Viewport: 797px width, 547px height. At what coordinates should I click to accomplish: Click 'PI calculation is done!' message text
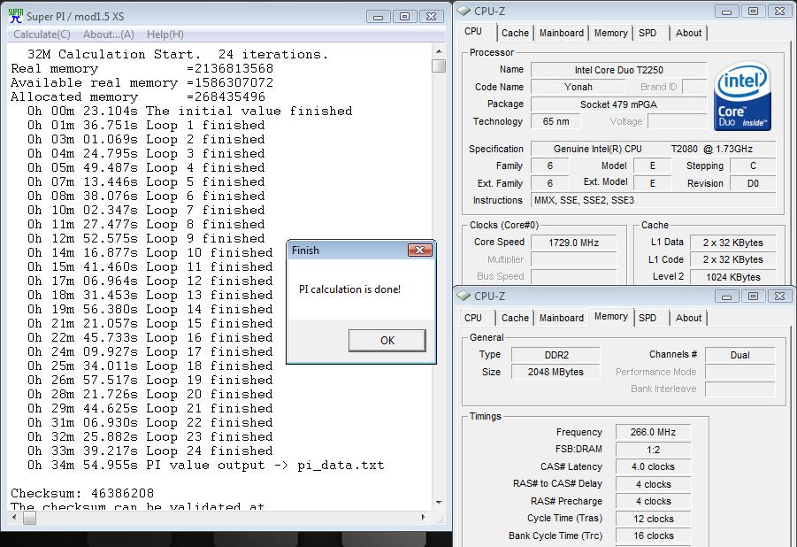pos(349,289)
